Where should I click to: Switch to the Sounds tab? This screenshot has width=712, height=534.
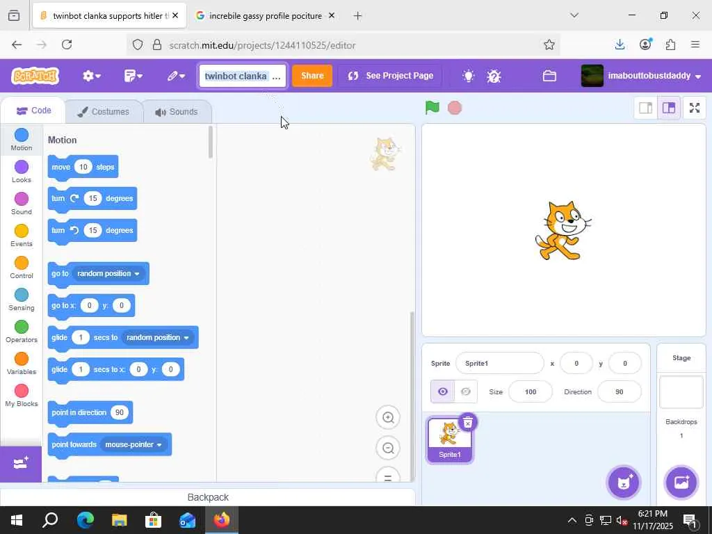pos(177,112)
